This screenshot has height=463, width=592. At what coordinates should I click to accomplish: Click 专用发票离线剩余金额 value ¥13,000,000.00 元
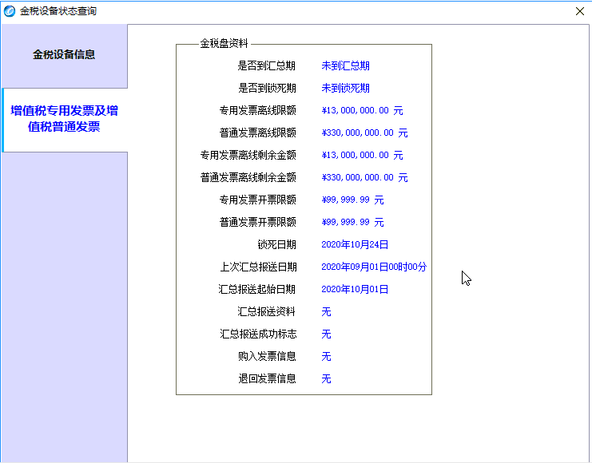pos(362,155)
